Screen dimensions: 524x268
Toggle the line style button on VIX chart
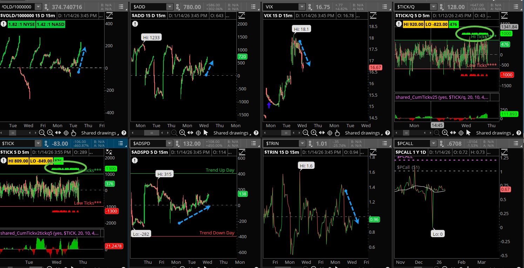(x=373, y=15)
